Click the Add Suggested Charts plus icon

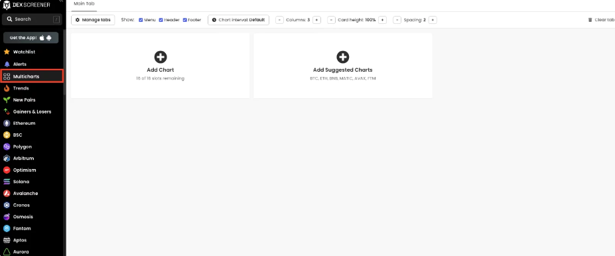click(x=343, y=57)
